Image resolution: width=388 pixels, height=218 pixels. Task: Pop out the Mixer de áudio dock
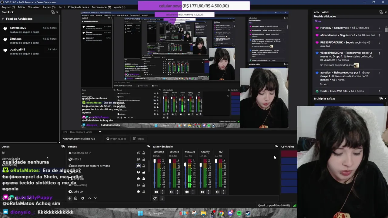pyautogui.click(x=276, y=147)
